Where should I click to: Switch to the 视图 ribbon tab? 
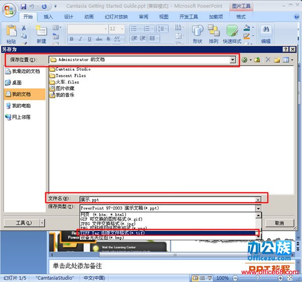(164, 17)
